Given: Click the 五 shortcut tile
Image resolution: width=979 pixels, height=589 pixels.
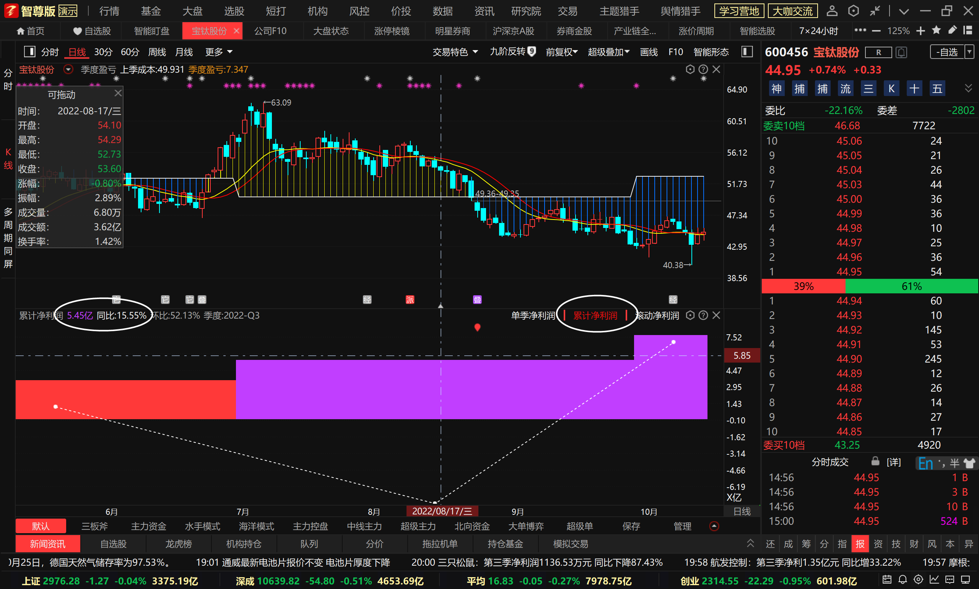Looking at the screenshot, I should point(937,88).
